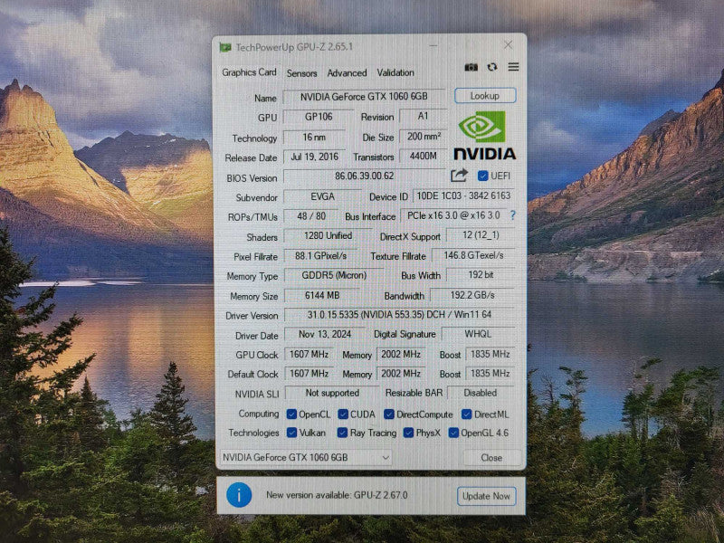The width and height of the screenshot is (724, 543).
Task: Click the Die Size value 200 mm²
Action: tap(424, 137)
